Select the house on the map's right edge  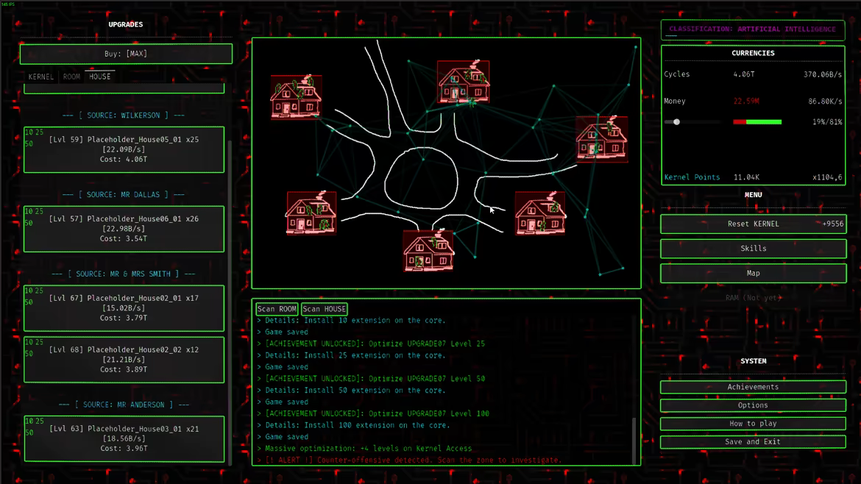pos(602,139)
